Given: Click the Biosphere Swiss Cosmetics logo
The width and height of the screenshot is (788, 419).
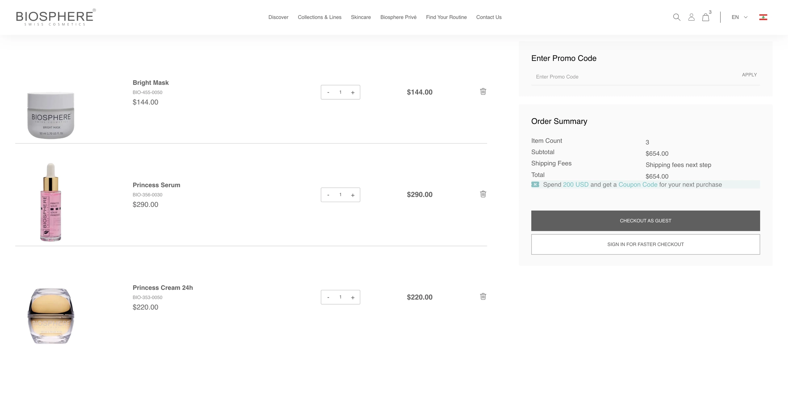Looking at the screenshot, I should (56, 17).
